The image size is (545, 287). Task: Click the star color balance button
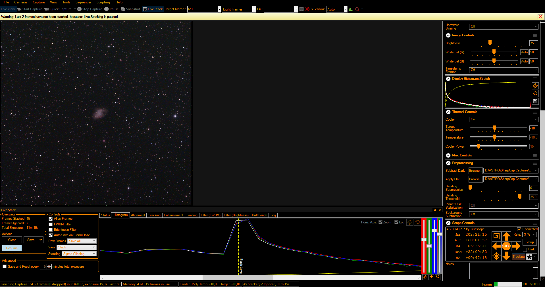431,277
